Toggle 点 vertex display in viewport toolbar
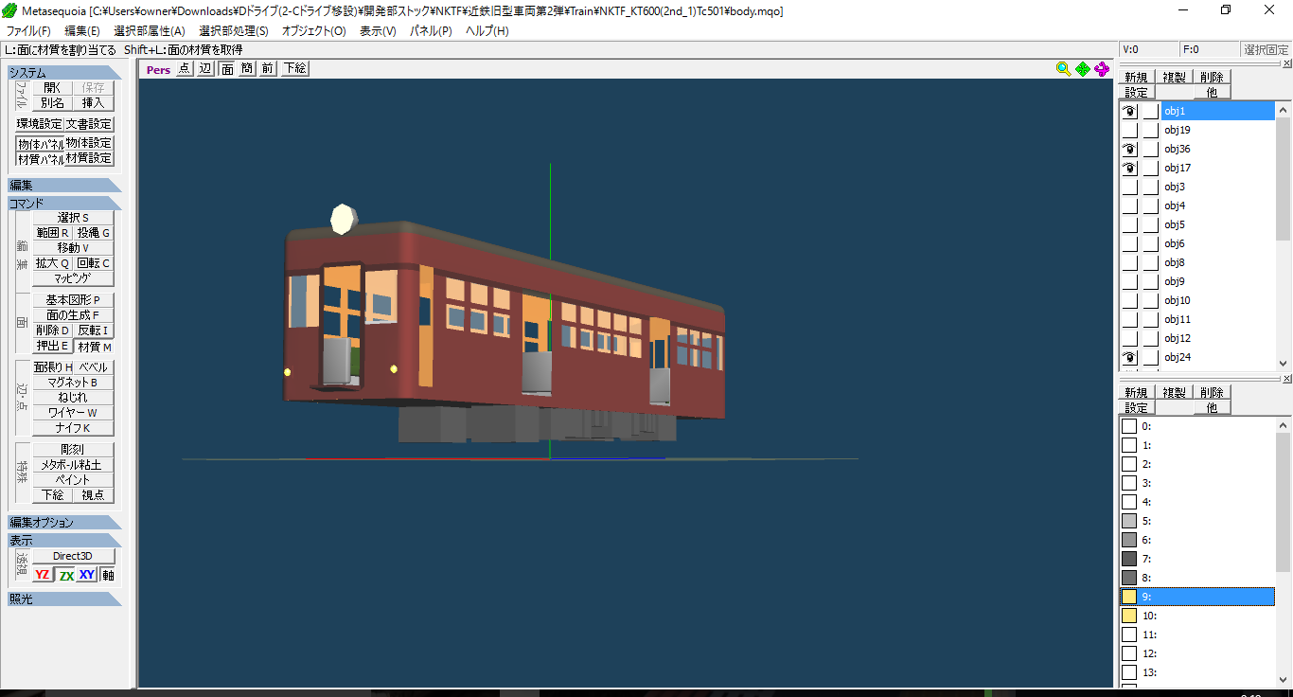This screenshot has width=1293, height=697. pos(184,68)
